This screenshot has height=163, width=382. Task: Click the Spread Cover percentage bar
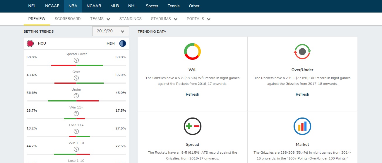click(x=76, y=65)
